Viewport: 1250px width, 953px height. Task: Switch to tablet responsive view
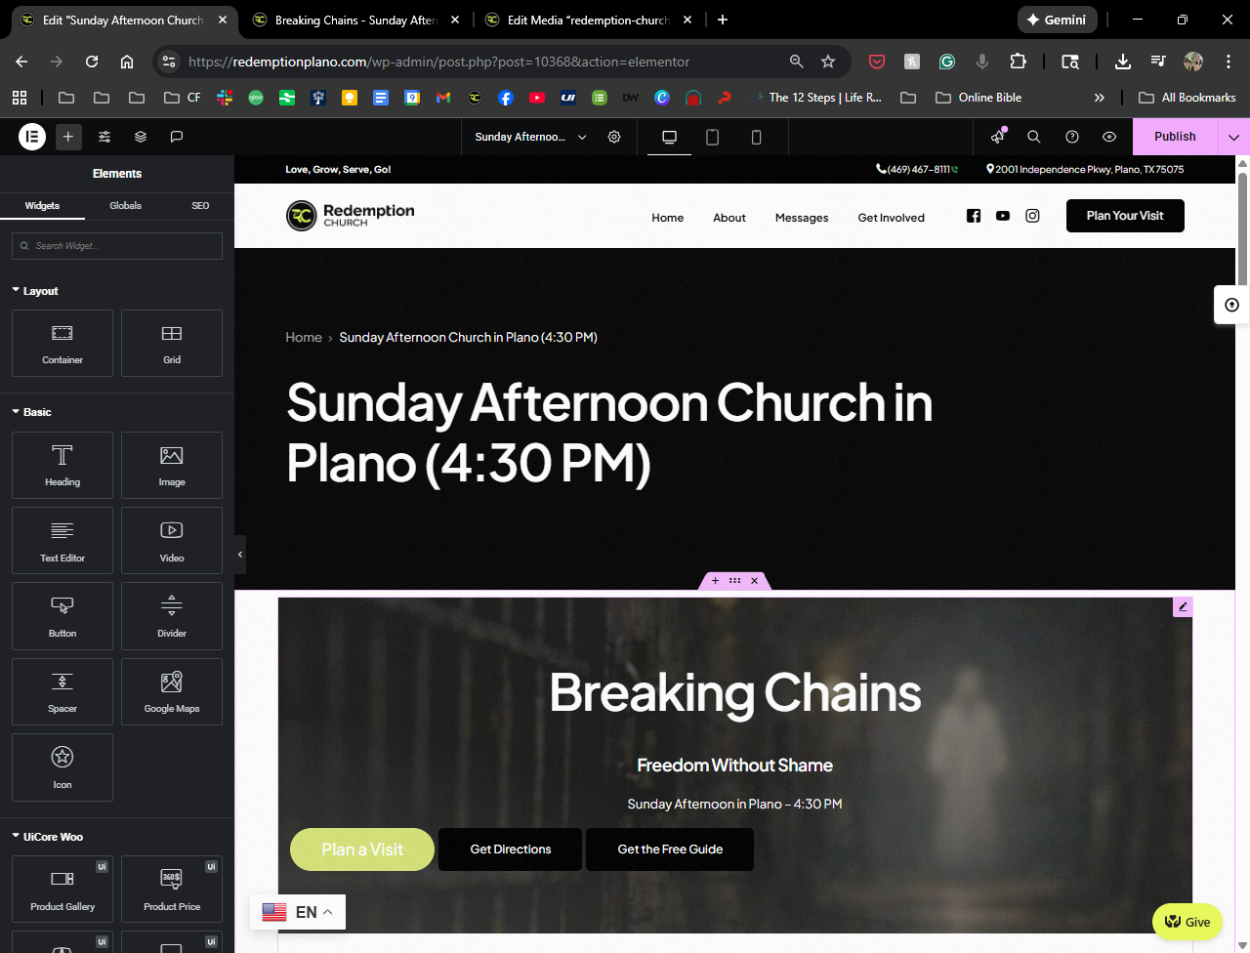tap(713, 137)
